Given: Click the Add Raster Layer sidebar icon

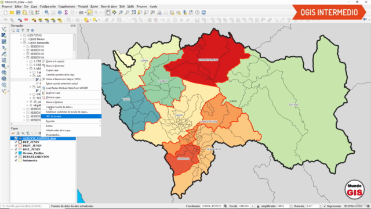Looking at the screenshot, I should (x=4, y=35).
